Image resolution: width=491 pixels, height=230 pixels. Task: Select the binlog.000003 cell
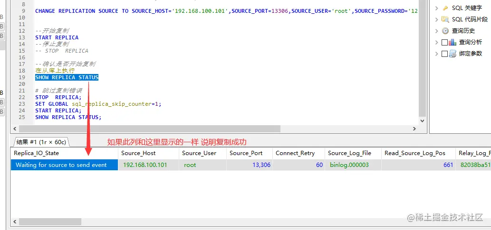click(353, 165)
